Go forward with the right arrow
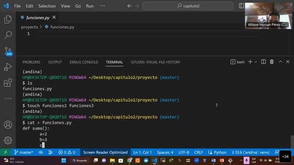The height and width of the screenshot is (165, 294). [137, 6]
